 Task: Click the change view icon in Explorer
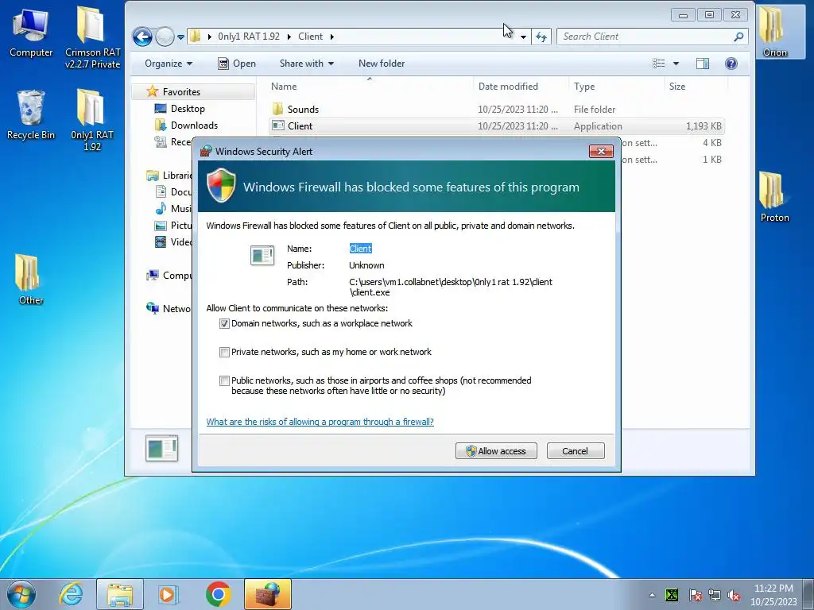pos(659,64)
